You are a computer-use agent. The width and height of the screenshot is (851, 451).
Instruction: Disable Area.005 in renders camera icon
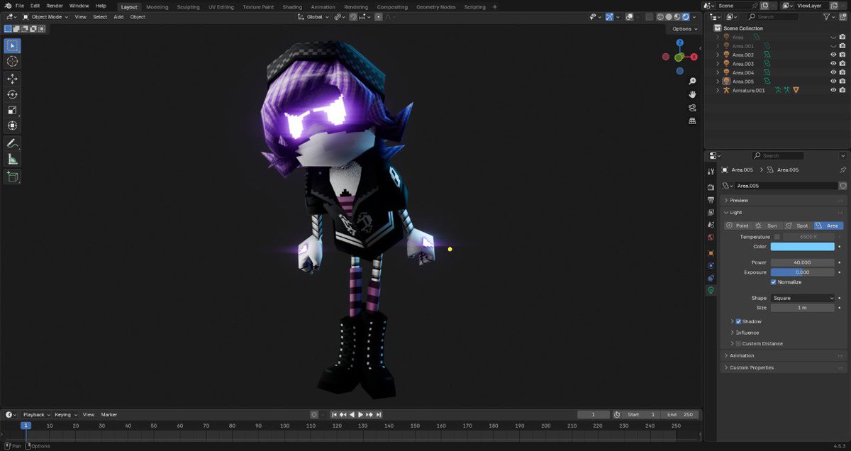842,82
